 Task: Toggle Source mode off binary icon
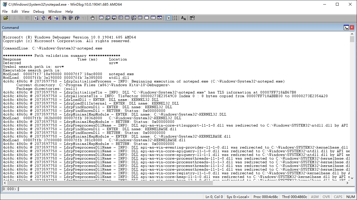175,18
